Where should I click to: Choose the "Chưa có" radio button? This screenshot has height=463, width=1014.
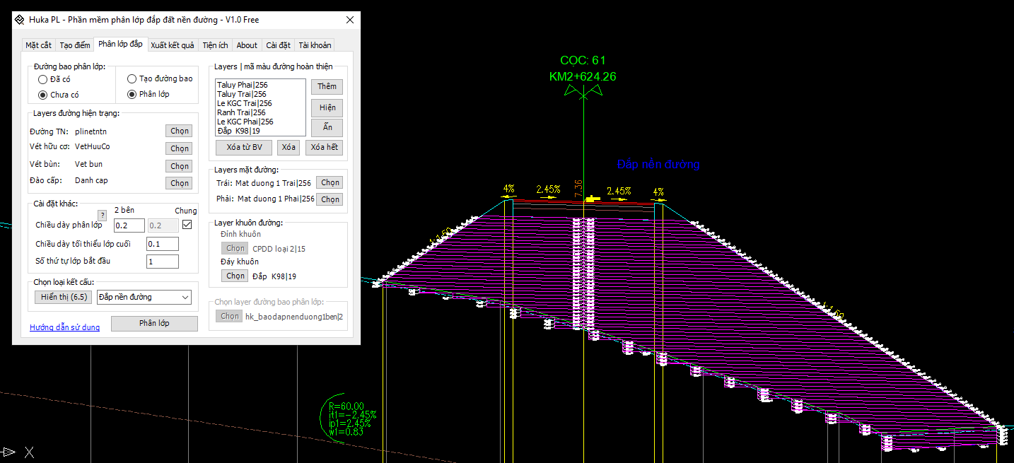43,95
